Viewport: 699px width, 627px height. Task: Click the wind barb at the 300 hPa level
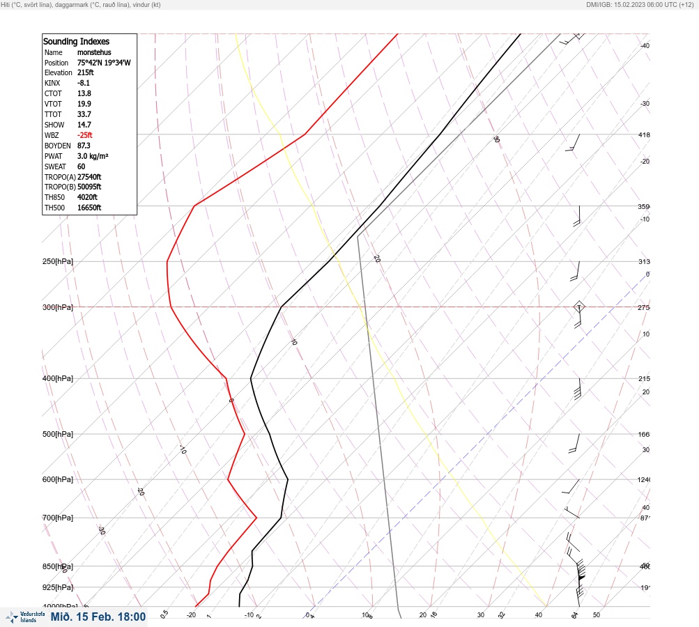(578, 315)
